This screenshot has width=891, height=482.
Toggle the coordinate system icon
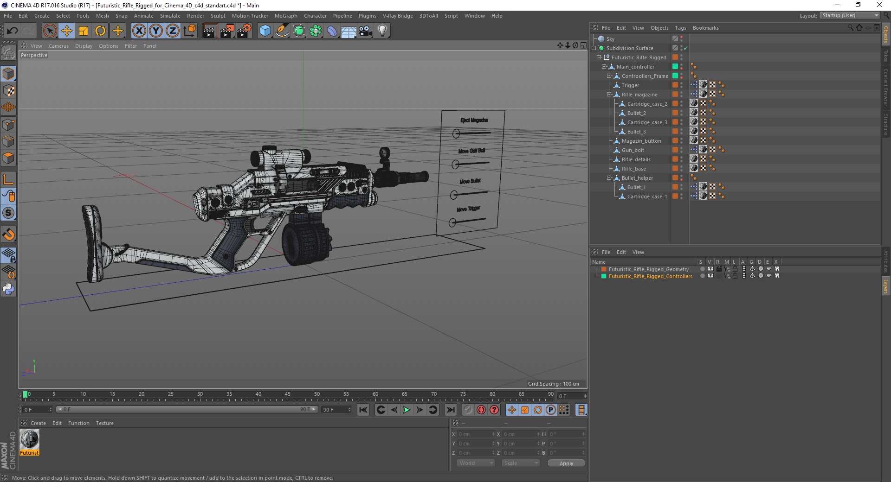pos(189,31)
